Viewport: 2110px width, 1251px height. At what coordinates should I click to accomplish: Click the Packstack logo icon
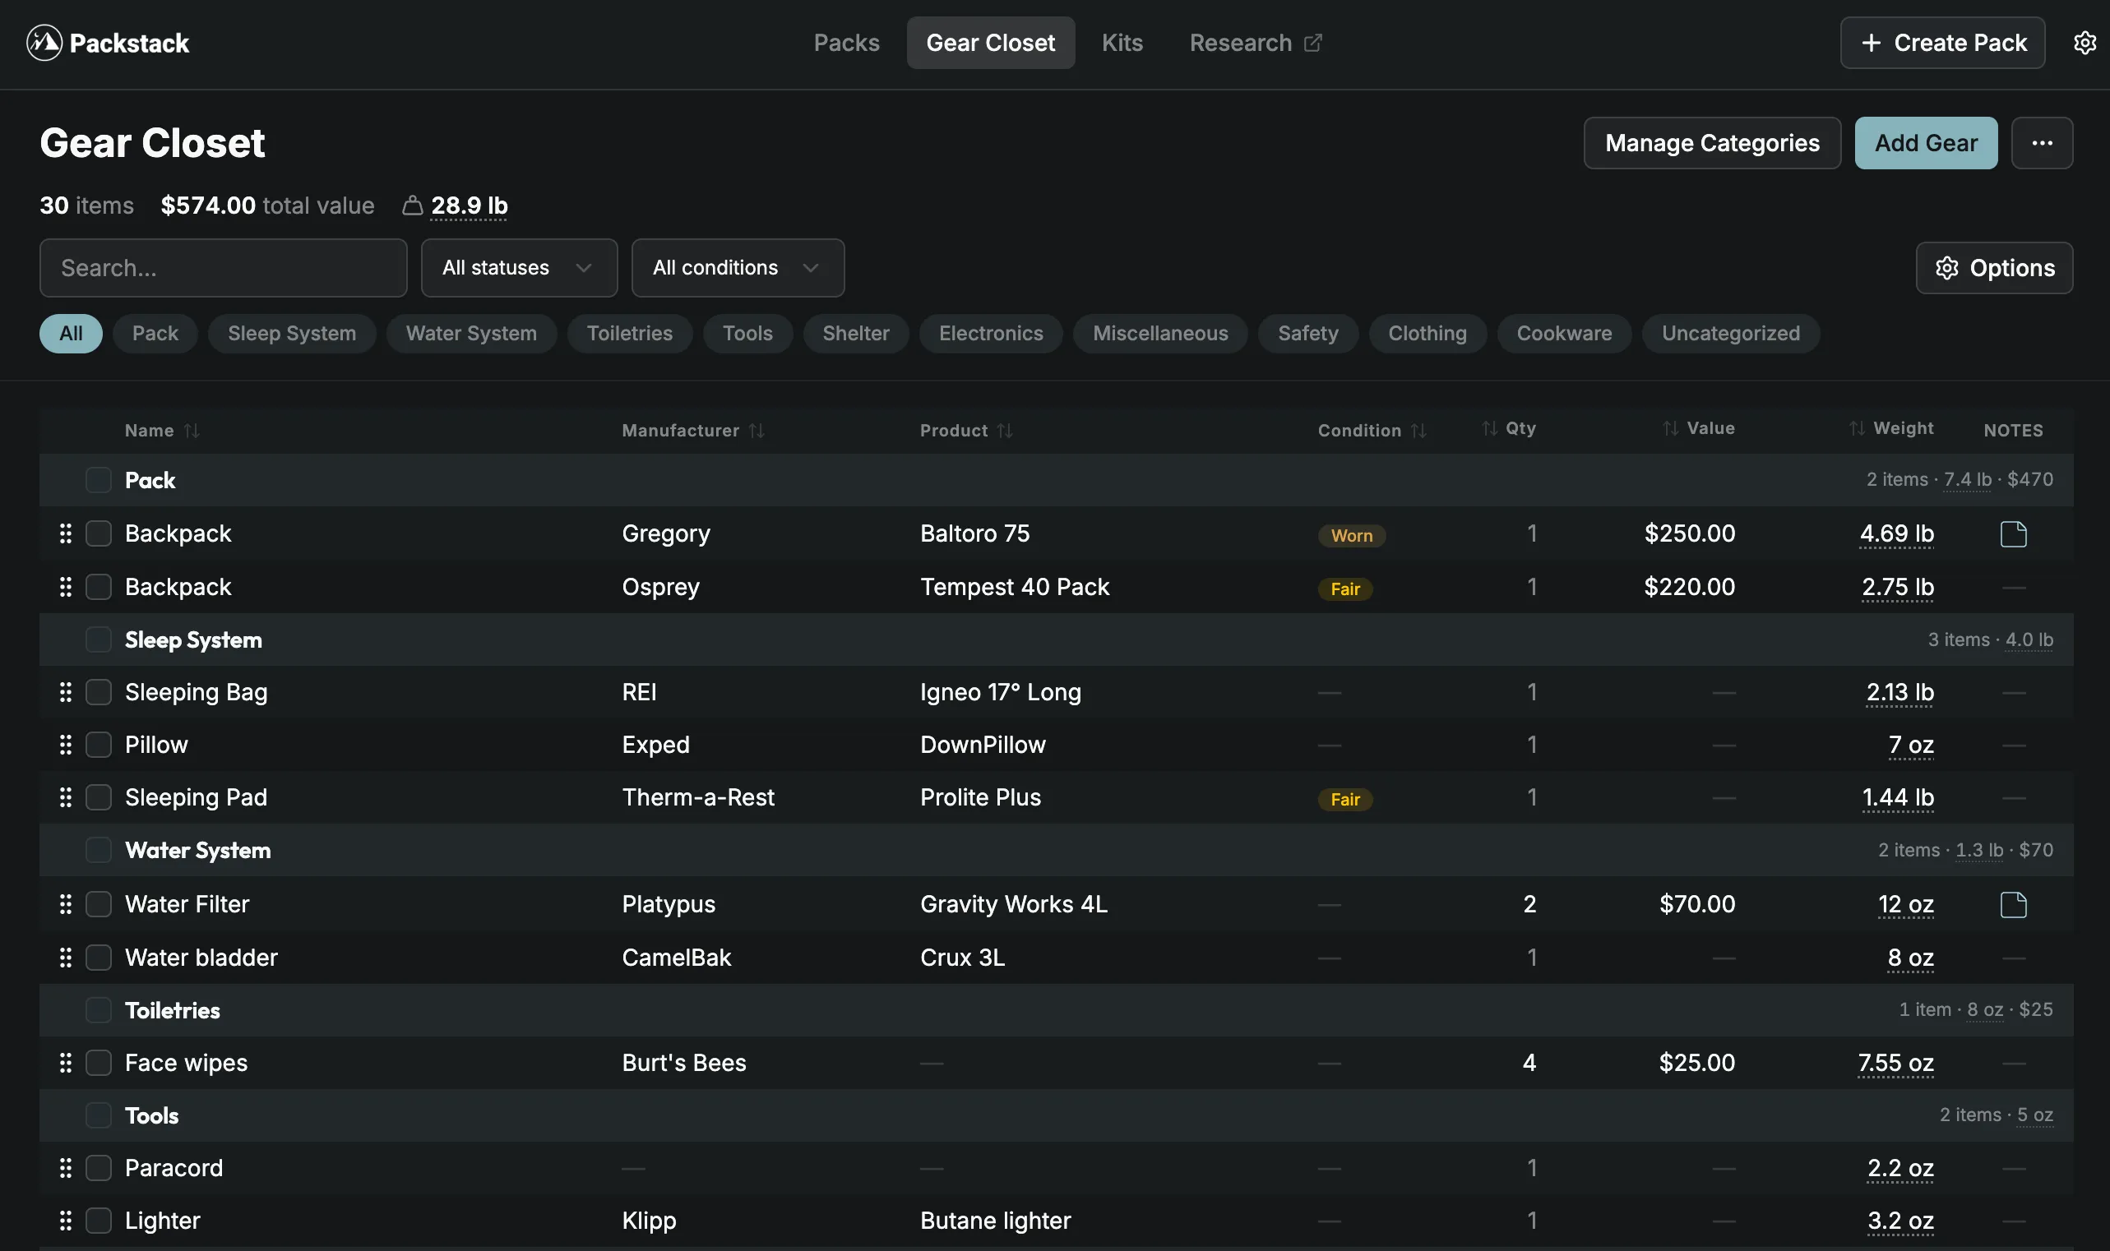tap(44, 42)
